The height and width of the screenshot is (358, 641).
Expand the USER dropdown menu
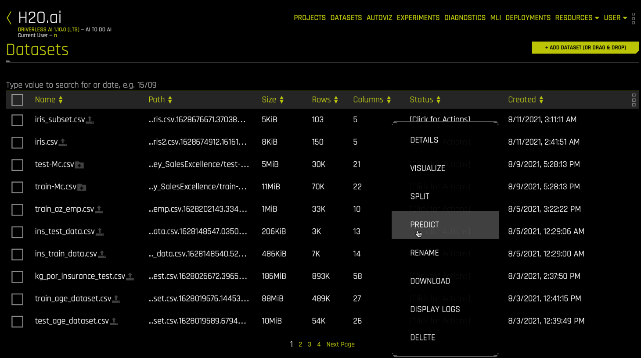click(616, 18)
